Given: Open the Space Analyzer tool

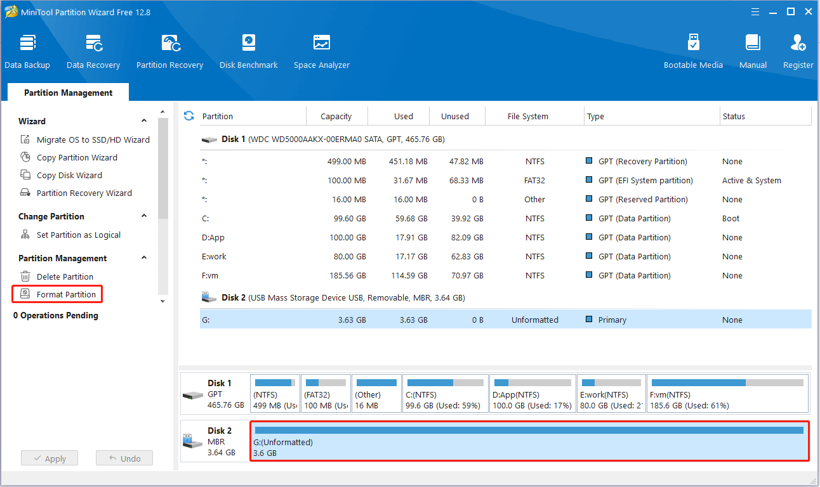Looking at the screenshot, I should (322, 52).
